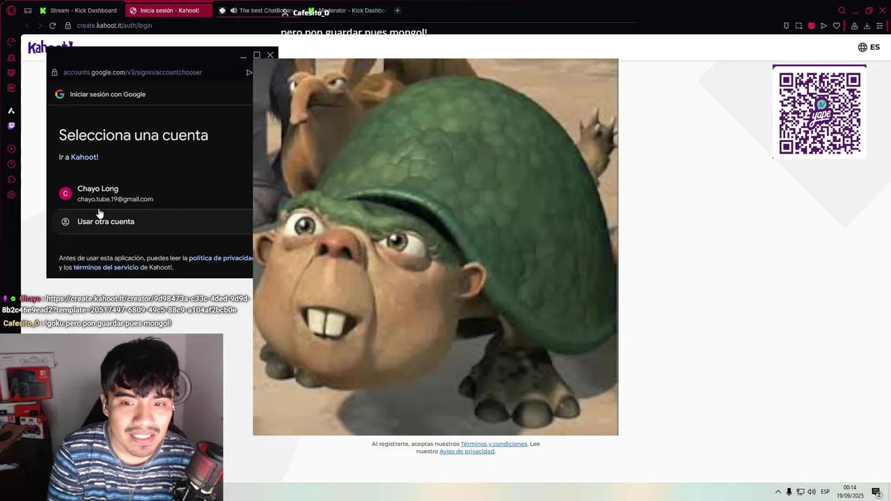
Task: Go back with the browser back arrow
Action: 27,26
